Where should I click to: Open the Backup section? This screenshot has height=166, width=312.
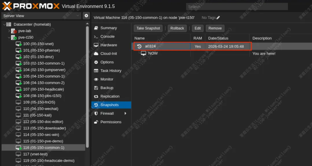[111, 88]
